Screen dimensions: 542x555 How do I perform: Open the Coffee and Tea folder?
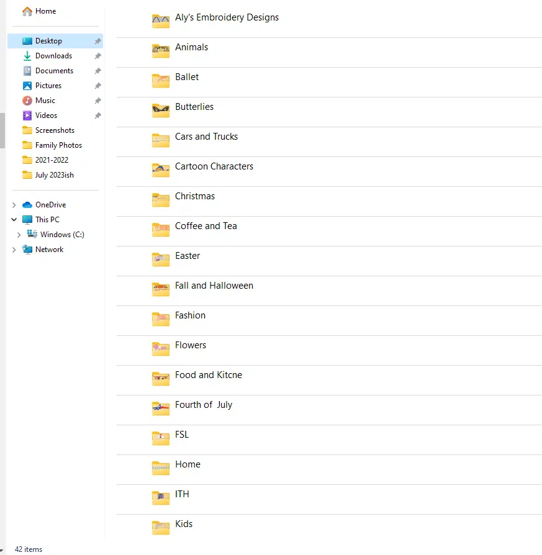click(206, 226)
